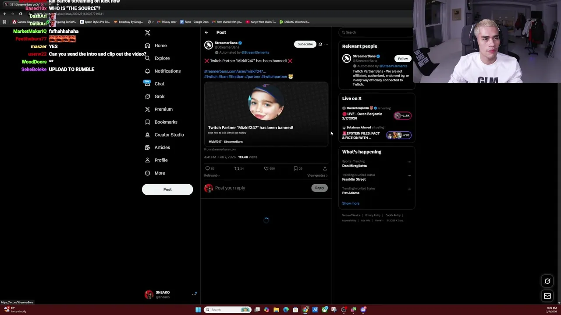561x315 pixels.
Task: Open Explore in the X sidebar
Action: [157, 58]
